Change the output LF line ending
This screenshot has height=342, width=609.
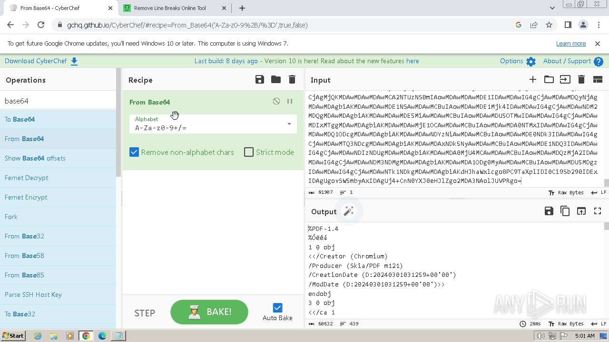pos(599,323)
